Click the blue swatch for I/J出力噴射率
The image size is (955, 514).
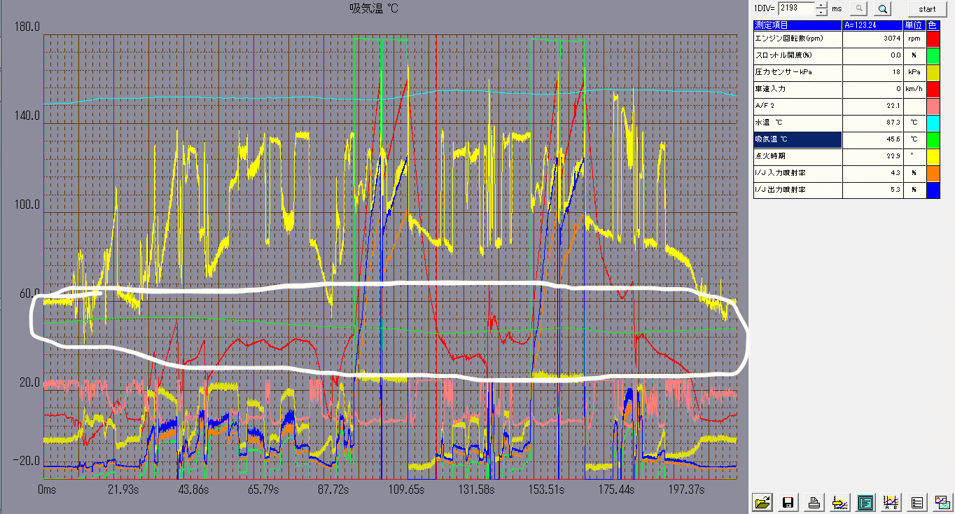(x=932, y=190)
